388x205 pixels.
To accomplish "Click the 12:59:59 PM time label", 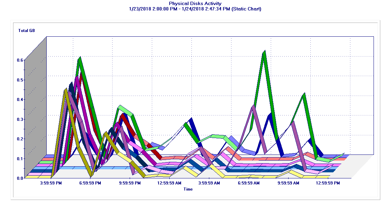I will (x=328, y=183).
